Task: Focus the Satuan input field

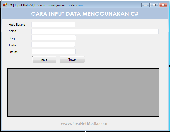Action: coord(54,52)
